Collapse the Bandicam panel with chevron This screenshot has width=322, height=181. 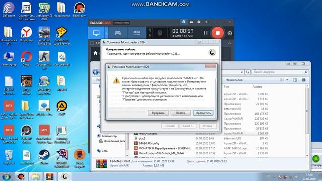[x=230, y=43]
